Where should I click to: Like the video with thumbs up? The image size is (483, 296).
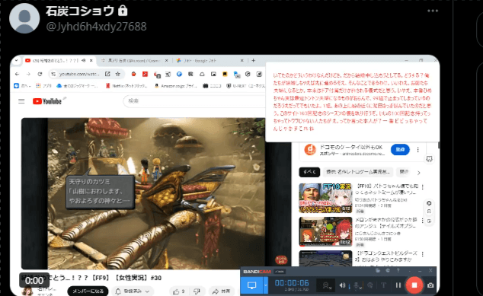click(179, 291)
